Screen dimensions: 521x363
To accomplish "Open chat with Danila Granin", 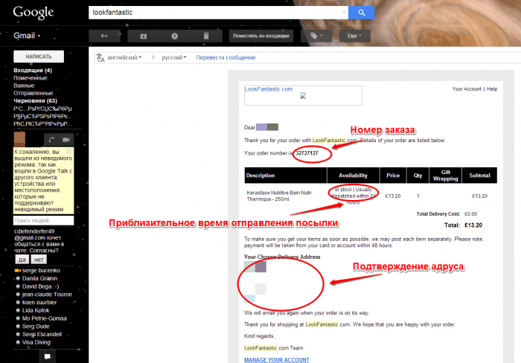I will (x=39, y=278).
